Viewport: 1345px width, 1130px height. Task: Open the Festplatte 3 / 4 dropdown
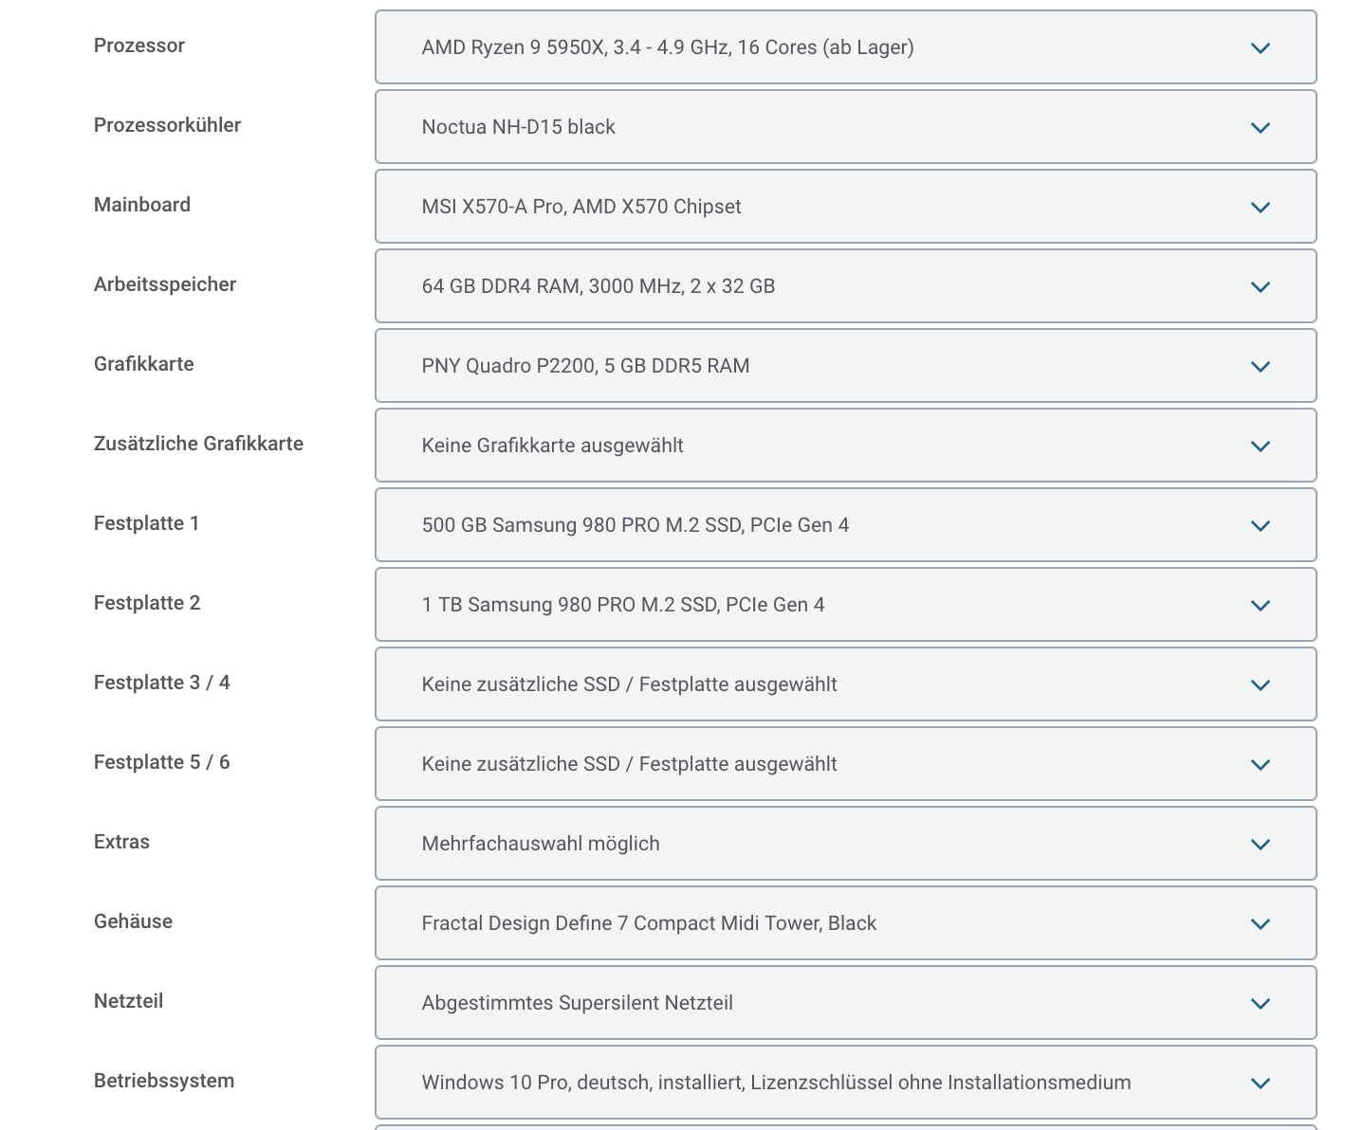pos(845,684)
